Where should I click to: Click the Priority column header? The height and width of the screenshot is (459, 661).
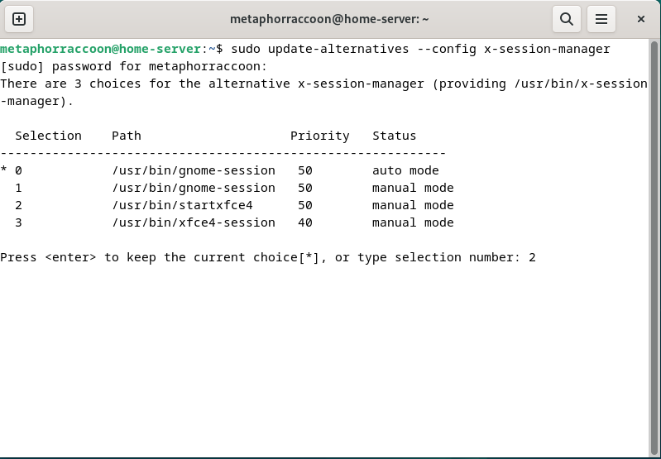click(319, 136)
